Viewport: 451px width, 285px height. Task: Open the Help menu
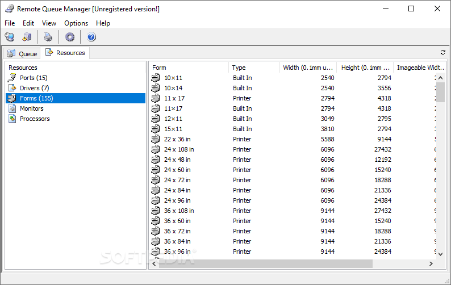[103, 23]
